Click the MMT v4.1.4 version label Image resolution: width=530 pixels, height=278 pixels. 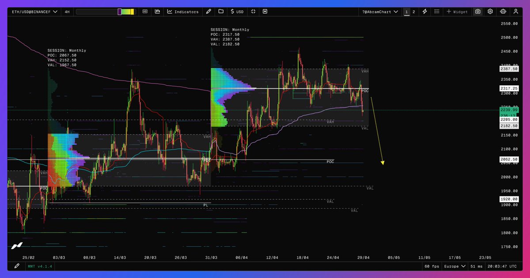pos(41,267)
